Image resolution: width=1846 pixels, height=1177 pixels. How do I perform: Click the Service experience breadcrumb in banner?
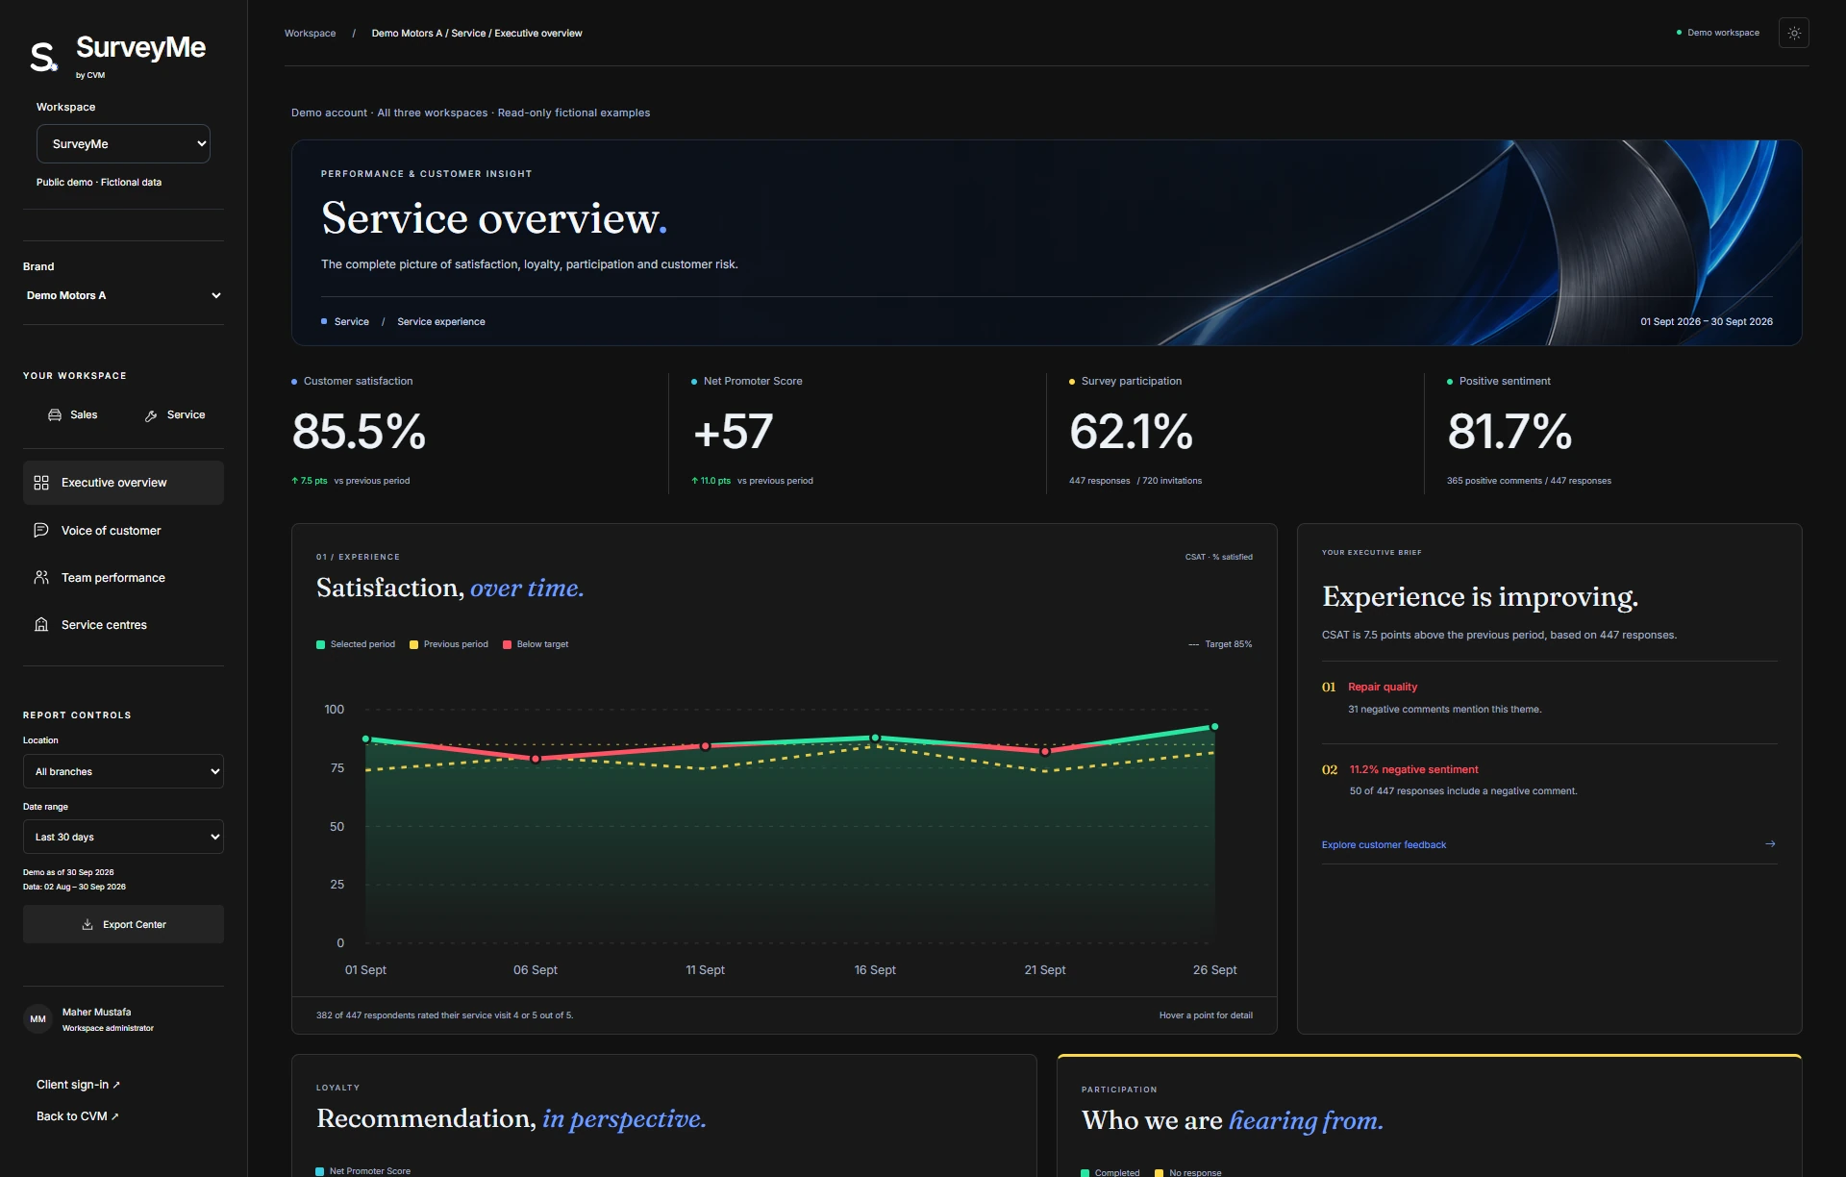441,321
